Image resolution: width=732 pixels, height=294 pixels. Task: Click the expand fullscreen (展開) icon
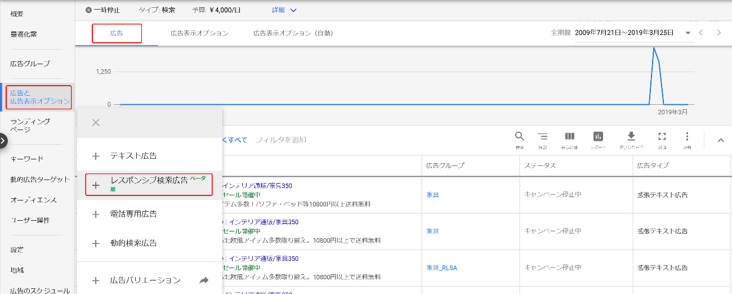tap(662, 136)
